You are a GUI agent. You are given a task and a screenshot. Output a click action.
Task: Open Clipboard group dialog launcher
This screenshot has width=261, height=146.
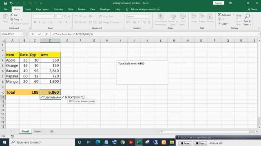click(30, 28)
